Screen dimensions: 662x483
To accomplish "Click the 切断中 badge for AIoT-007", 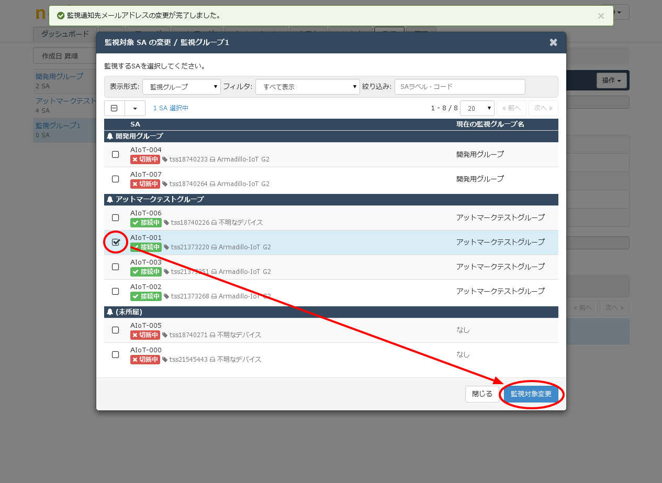I will tap(145, 184).
